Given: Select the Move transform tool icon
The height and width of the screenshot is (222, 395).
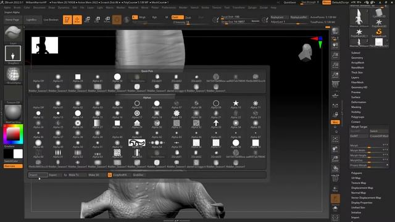Looking at the screenshot, I should 88,20.
